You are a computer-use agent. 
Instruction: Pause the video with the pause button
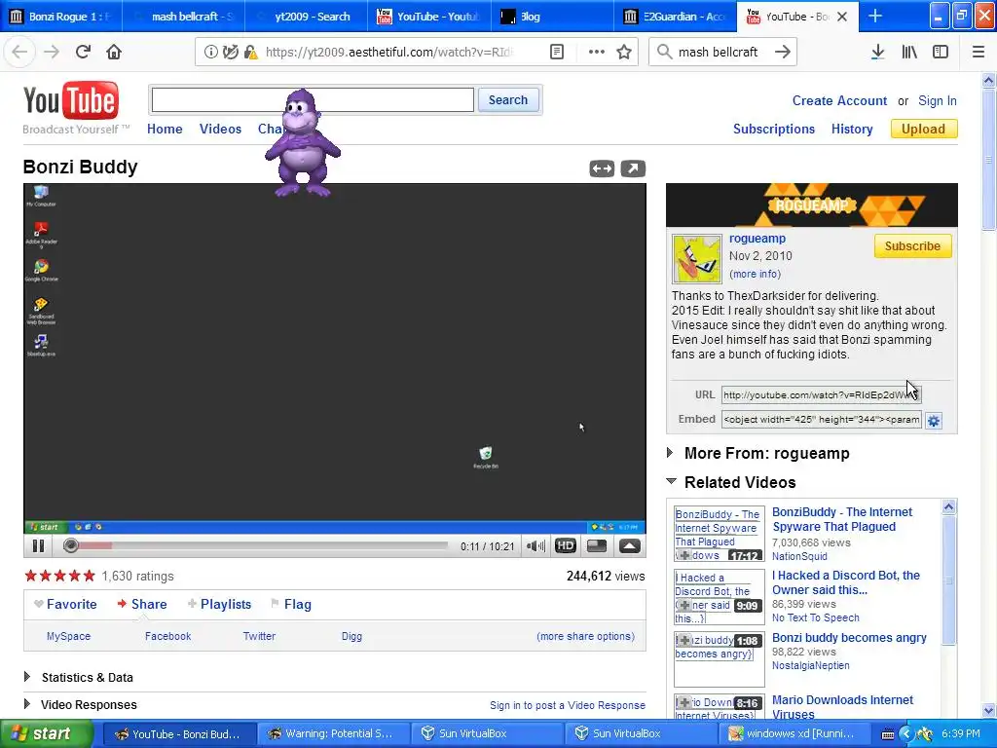pos(38,545)
